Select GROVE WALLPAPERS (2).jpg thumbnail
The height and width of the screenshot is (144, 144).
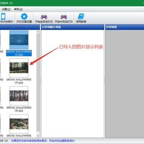(19, 40)
